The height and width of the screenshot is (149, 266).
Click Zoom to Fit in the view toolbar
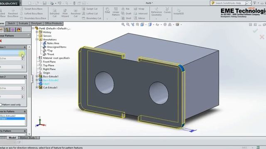tap(123, 24)
